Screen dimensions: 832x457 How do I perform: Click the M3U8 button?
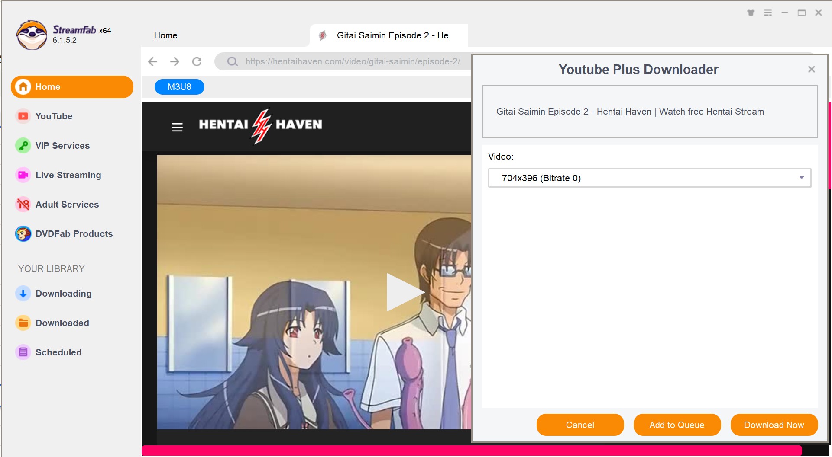(179, 87)
